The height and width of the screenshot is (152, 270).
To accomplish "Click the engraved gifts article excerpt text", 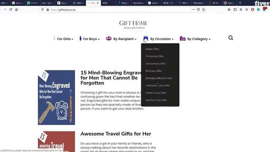I will (x=111, y=100).
